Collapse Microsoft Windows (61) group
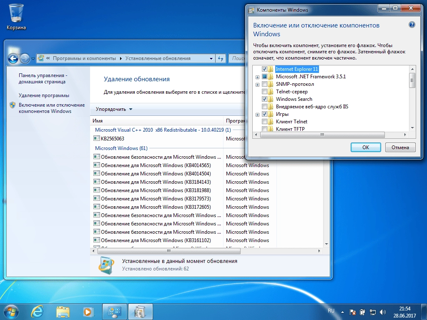Image resolution: width=427 pixels, height=320 pixels. (x=121, y=148)
